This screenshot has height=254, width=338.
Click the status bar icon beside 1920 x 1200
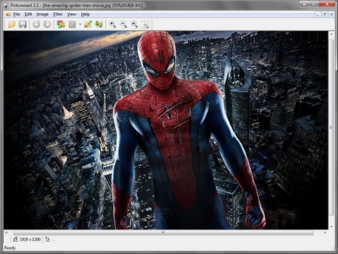[47, 239]
